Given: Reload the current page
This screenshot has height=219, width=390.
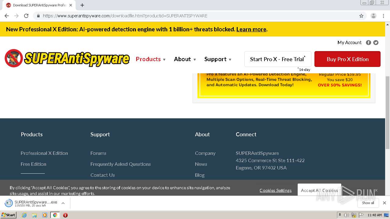Looking at the screenshot, I should (26, 16).
